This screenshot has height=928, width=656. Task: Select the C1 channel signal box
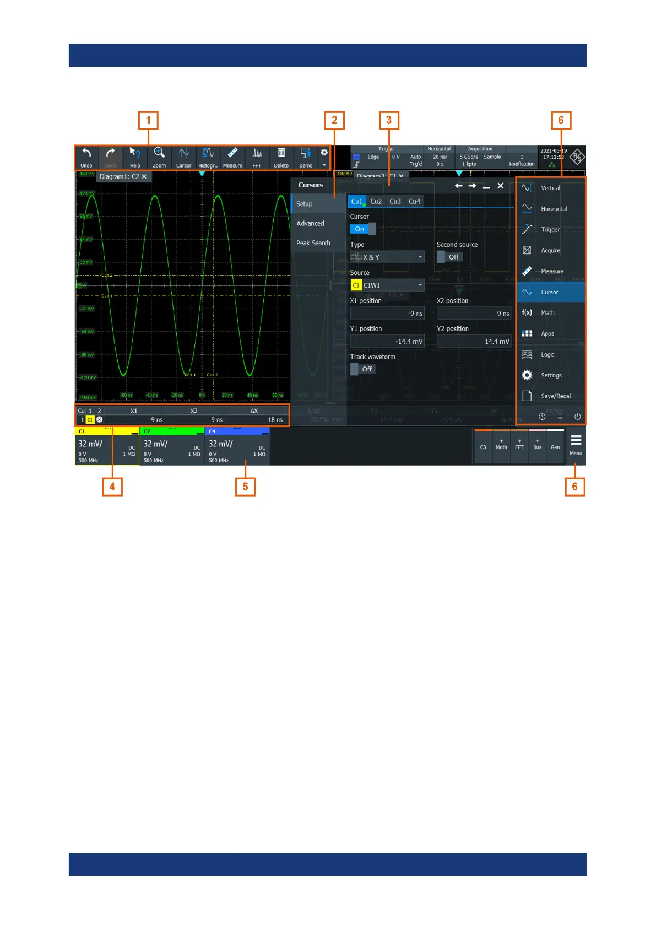[107, 446]
